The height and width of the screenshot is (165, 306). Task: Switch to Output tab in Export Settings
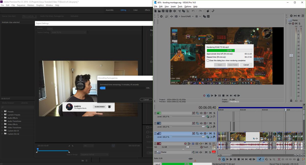point(50,28)
